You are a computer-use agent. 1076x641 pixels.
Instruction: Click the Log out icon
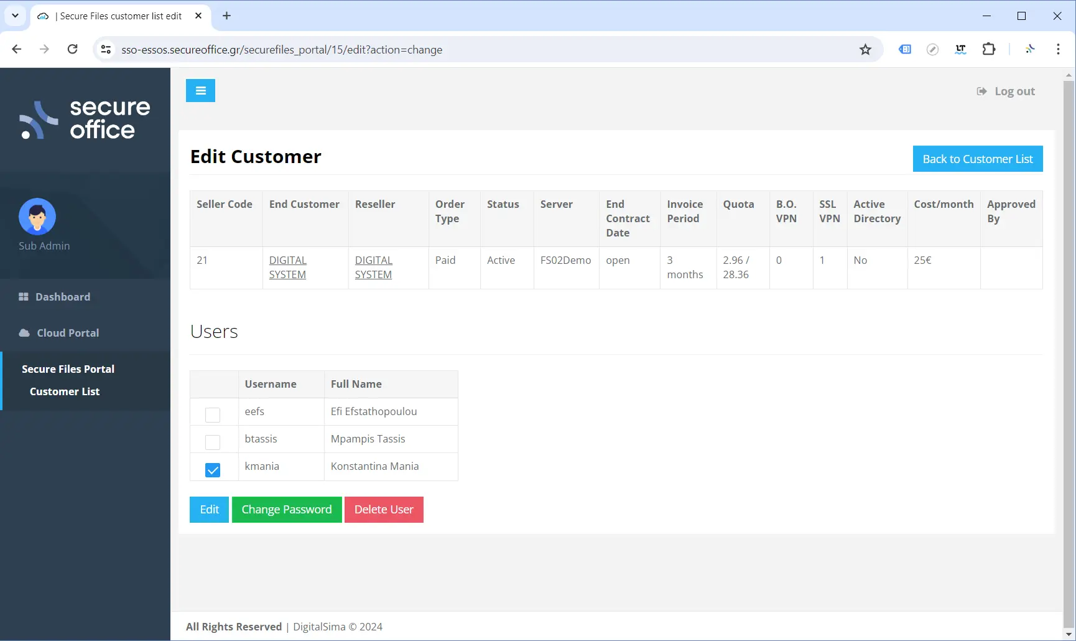tap(981, 91)
